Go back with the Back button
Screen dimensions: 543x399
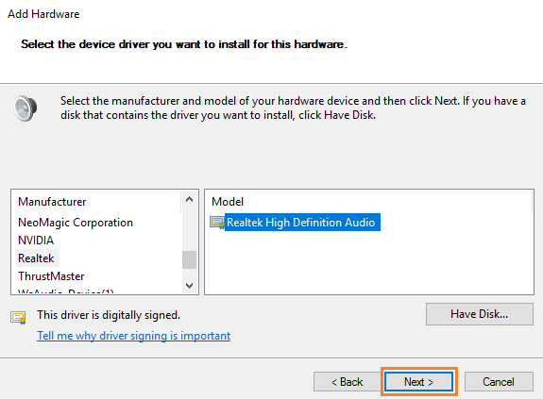[x=347, y=382]
